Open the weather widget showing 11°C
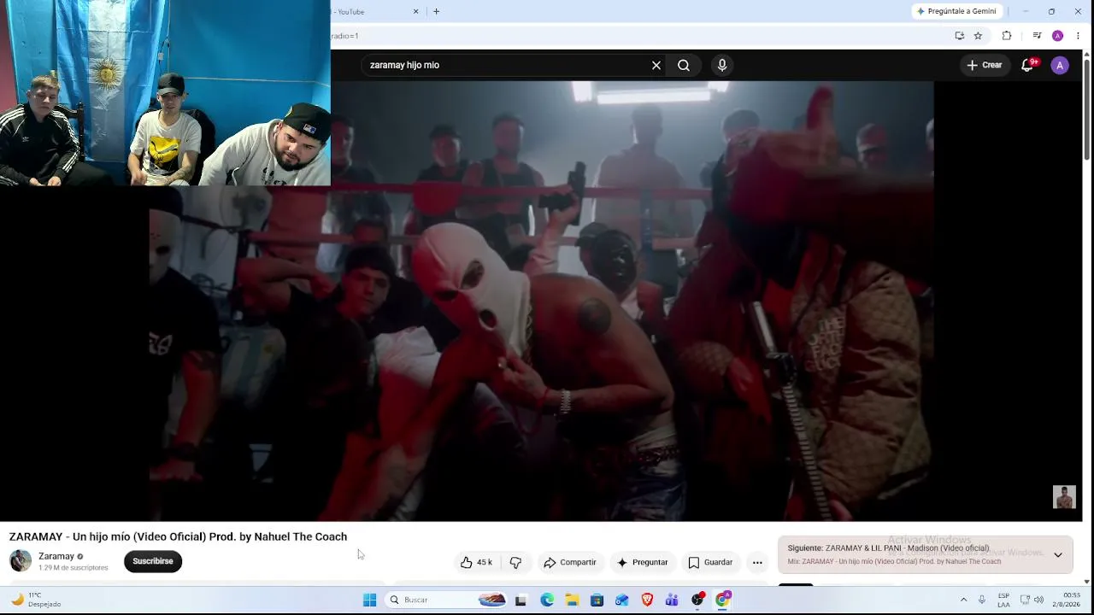This screenshot has height=615, width=1094. 34,600
